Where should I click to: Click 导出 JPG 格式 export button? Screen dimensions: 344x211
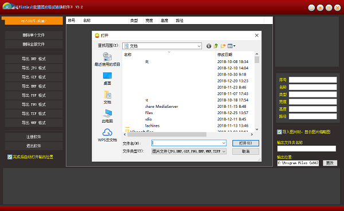point(34,68)
